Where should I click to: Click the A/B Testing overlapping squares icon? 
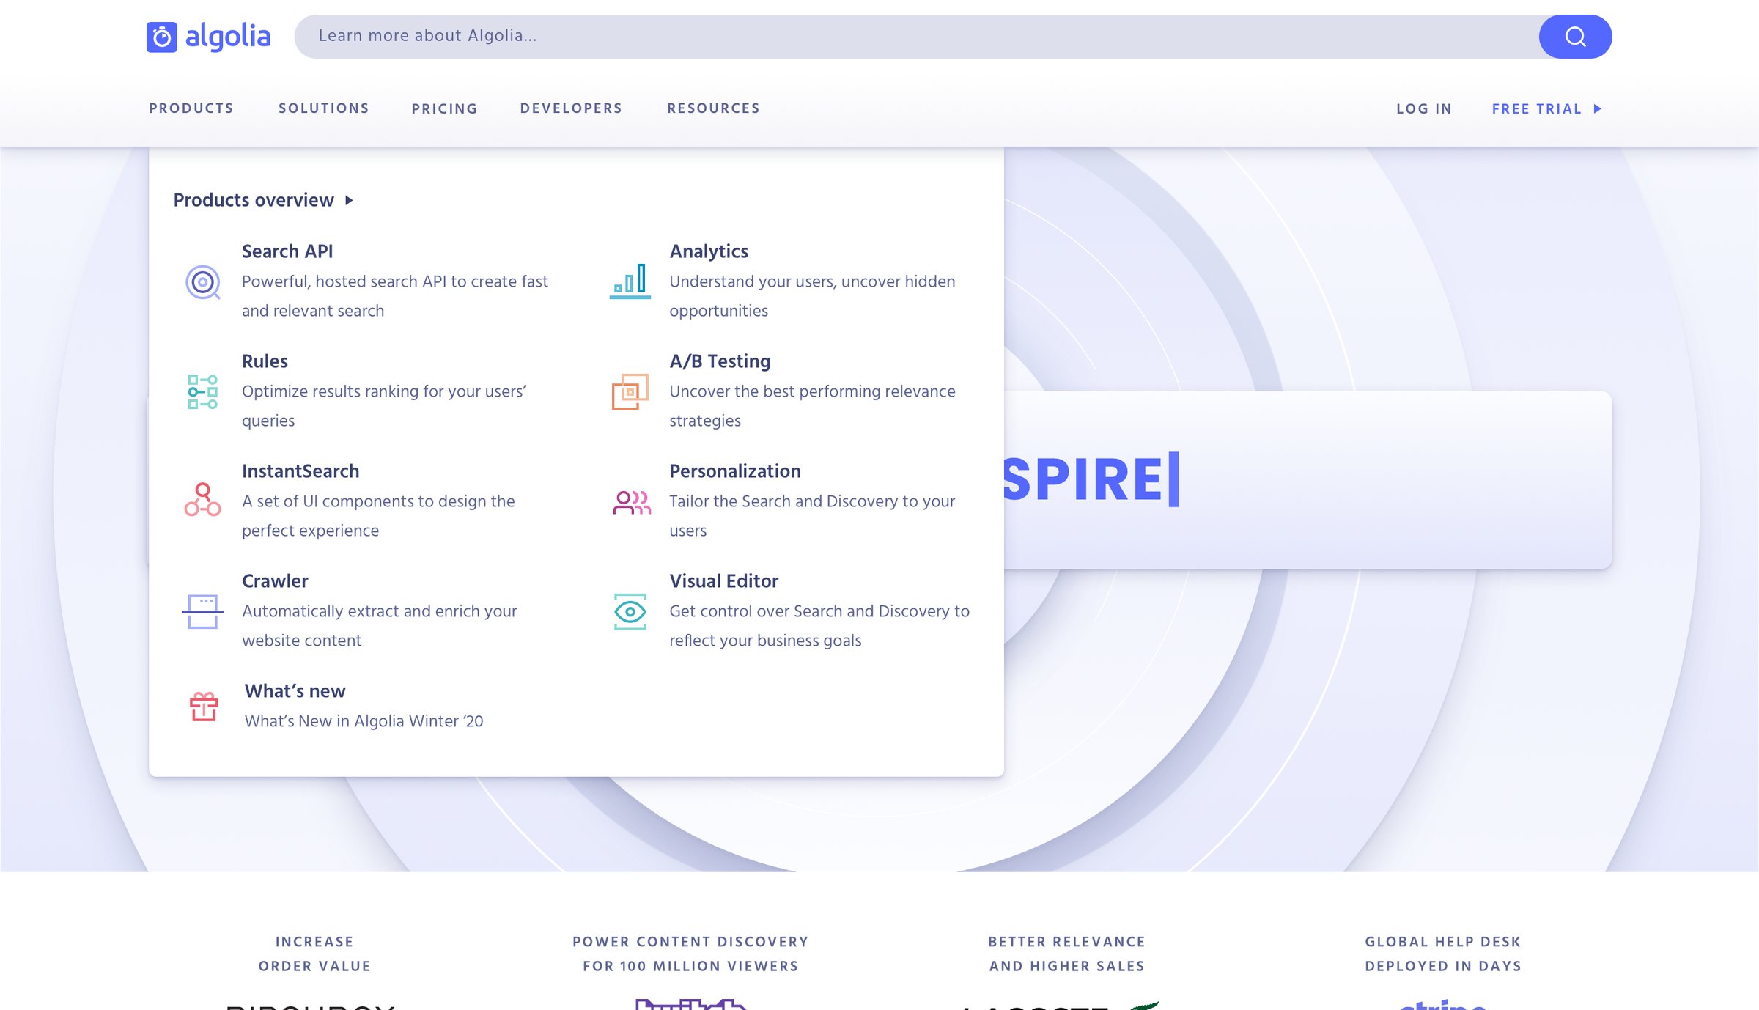(x=630, y=392)
